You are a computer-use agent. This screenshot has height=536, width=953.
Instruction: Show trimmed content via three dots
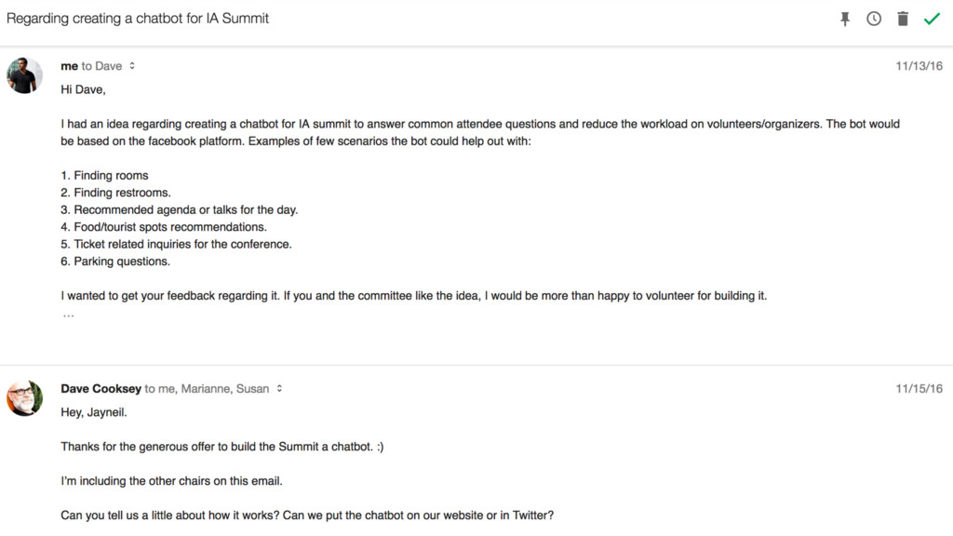[68, 315]
